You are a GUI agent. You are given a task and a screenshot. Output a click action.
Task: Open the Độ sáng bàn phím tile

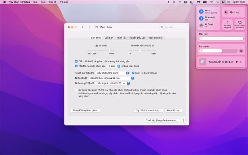[228, 25]
